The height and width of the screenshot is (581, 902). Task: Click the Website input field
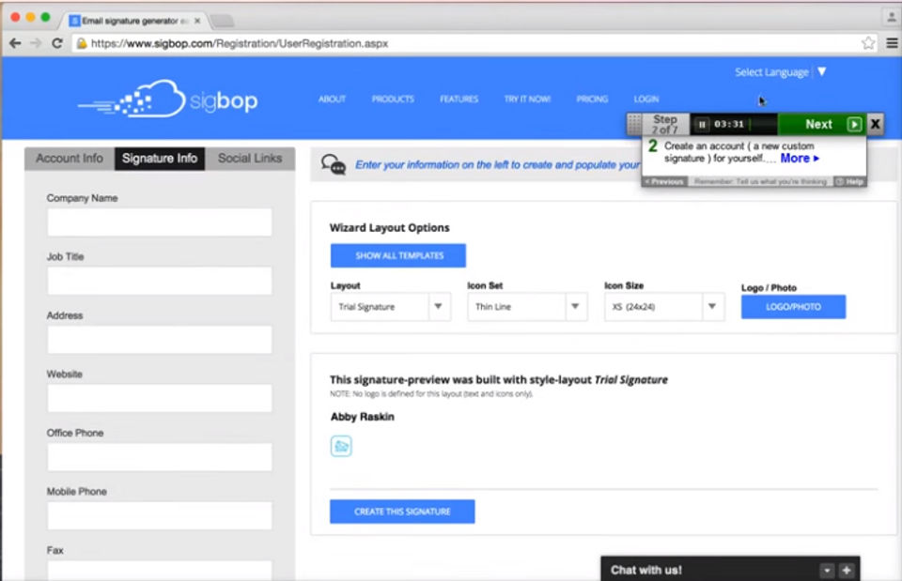pyautogui.click(x=160, y=398)
